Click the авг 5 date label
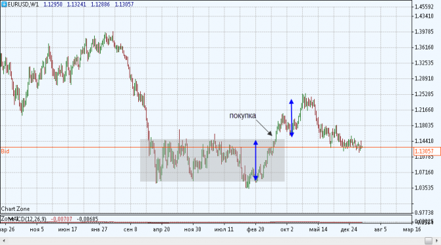The image size is (441, 245). point(380,230)
